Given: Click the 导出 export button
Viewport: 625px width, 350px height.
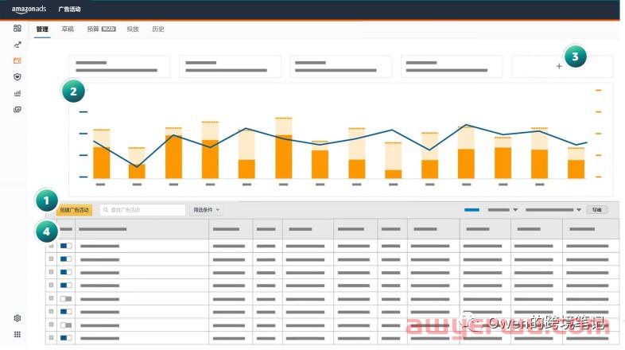Looking at the screenshot, I should point(596,210).
